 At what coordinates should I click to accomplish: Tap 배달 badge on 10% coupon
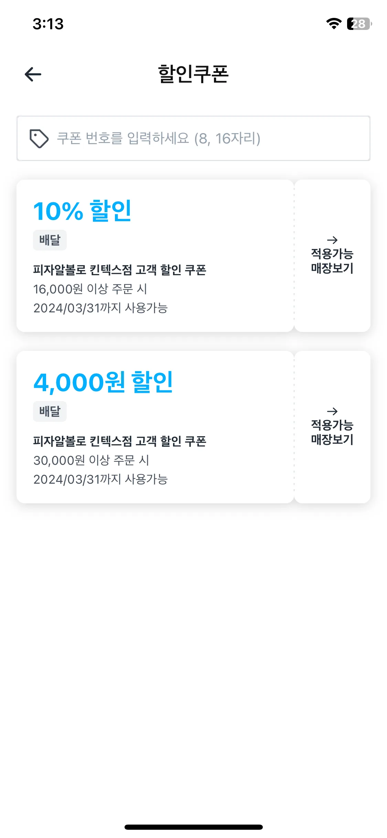50,240
